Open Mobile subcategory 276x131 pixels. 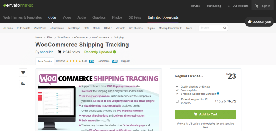click(x=96, y=28)
